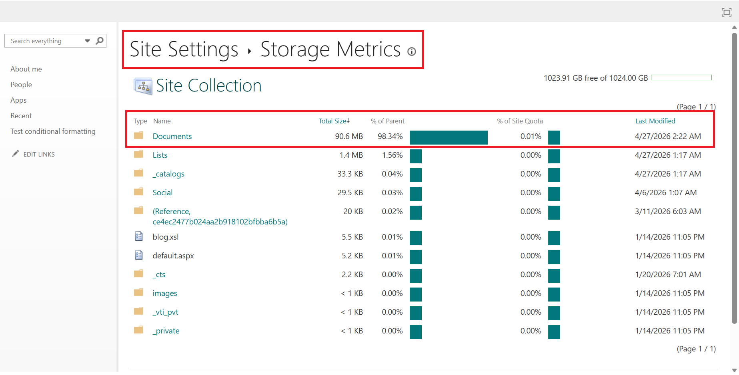
Task: Go to People in the sidebar
Action: (x=21, y=85)
